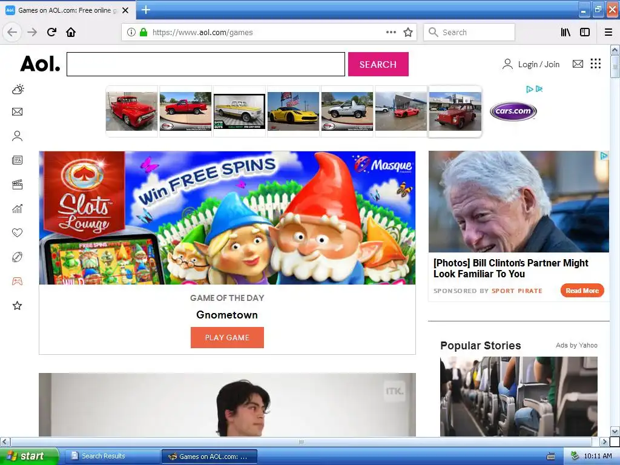This screenshot has height=465, width=620.
Task: Click the PLAY GAME button
Action: (x=227, y=338)
